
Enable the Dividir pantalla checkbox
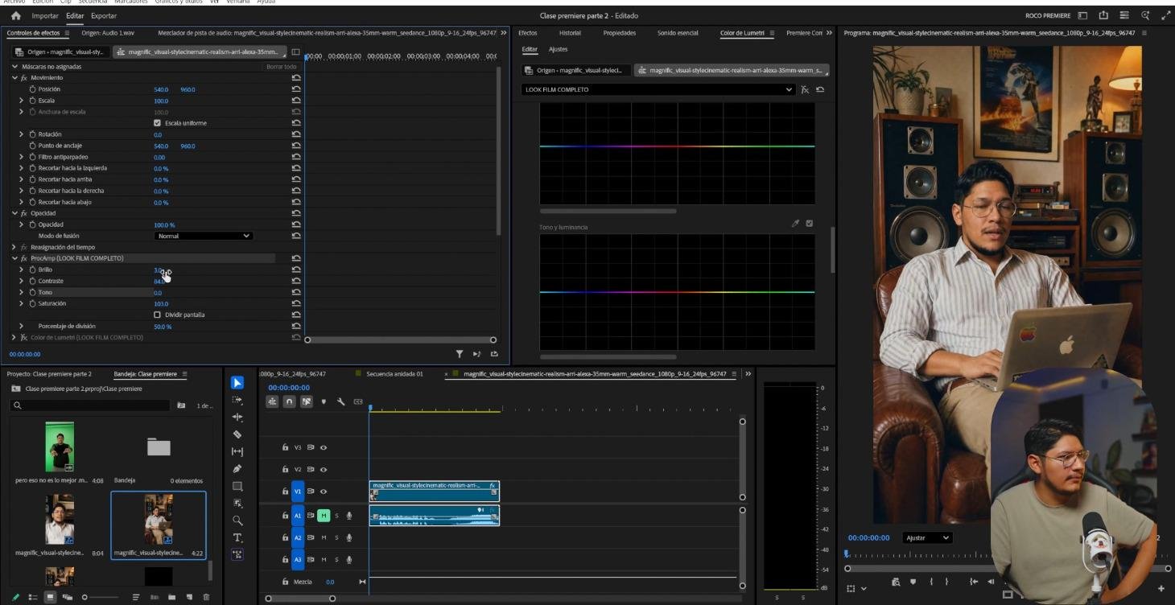(157, 315)
